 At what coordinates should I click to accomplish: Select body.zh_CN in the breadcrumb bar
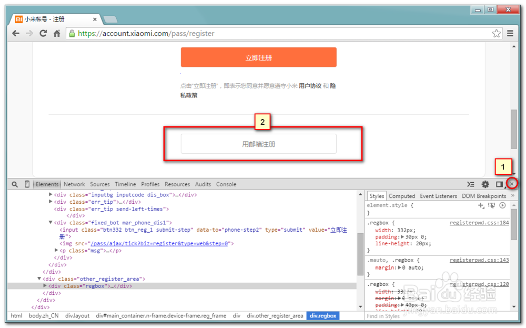[44, 316]
